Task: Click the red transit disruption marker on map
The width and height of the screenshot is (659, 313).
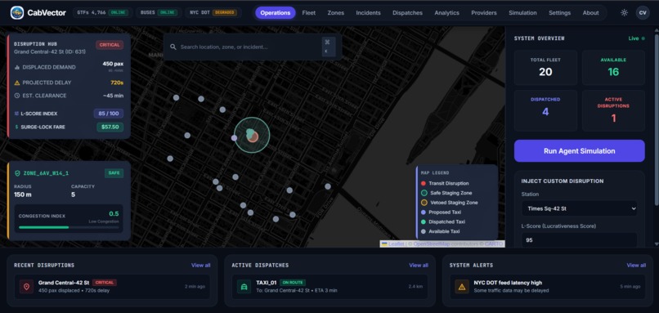Action: [x=253, y=136]
